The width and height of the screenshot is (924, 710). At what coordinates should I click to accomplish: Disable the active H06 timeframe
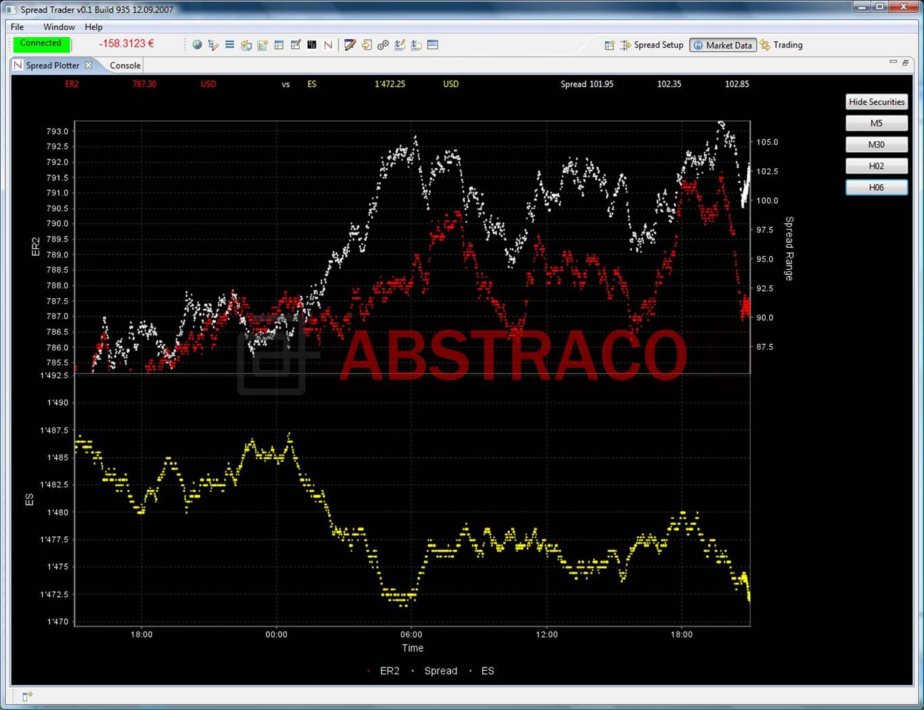pos(876,187)
